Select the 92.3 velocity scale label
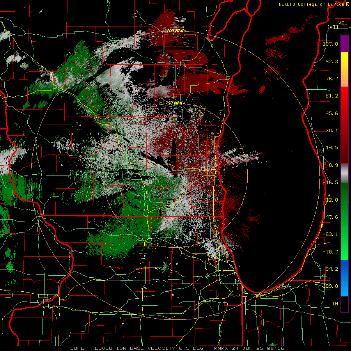351x351 pixels. pos(332,61)
